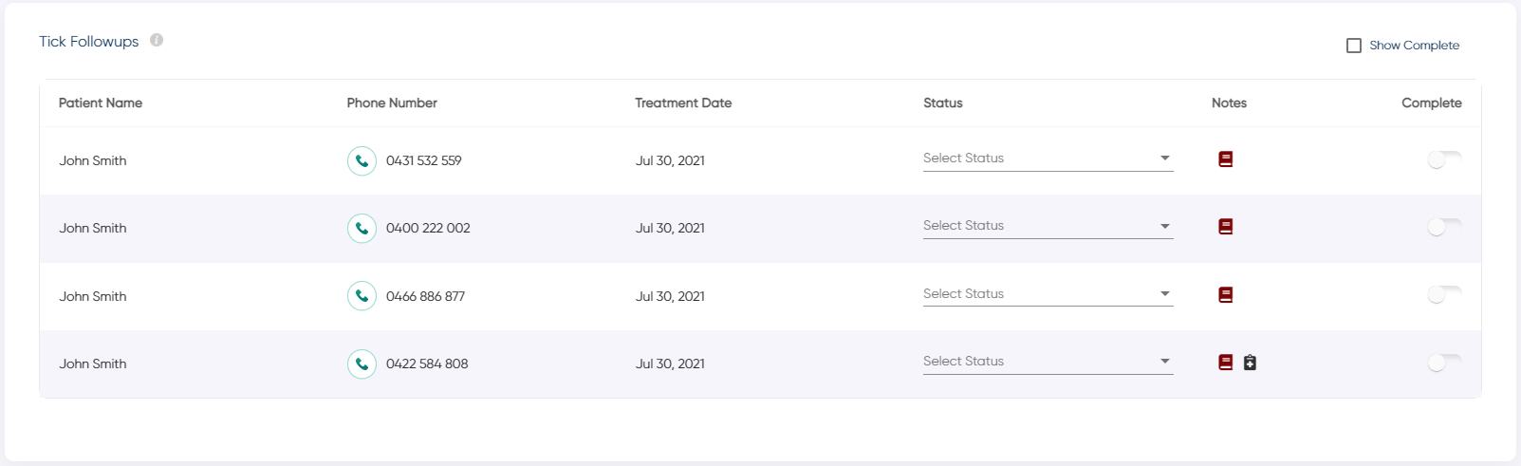Viewport: 1521px width, 466px height.
Task: Click the Patient Name column header
Action: [x=101, y=103]
